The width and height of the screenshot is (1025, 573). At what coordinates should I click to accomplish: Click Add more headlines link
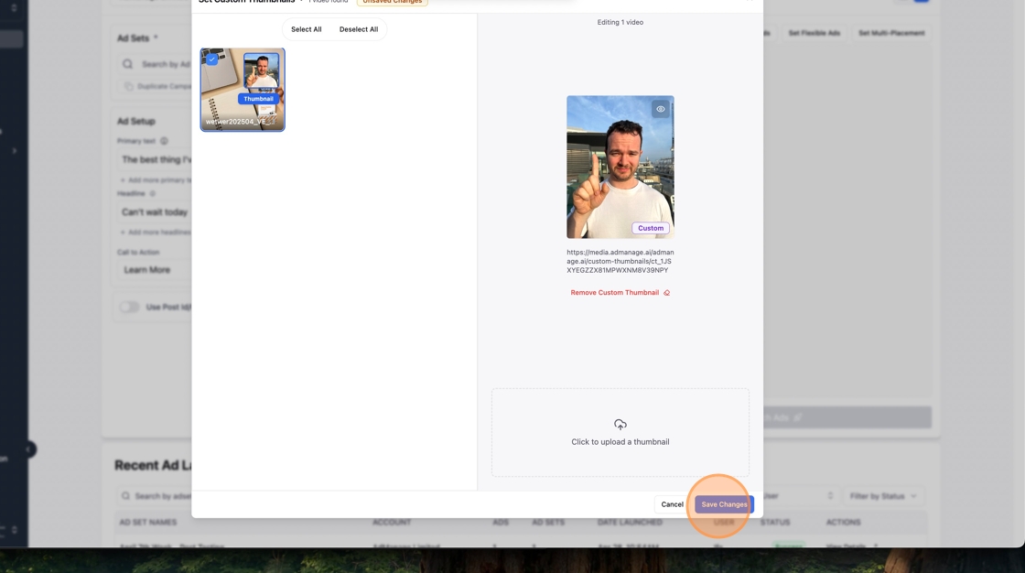pyautogui.click(x=156, y=232)
